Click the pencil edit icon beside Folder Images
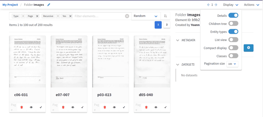 [49, 5]
